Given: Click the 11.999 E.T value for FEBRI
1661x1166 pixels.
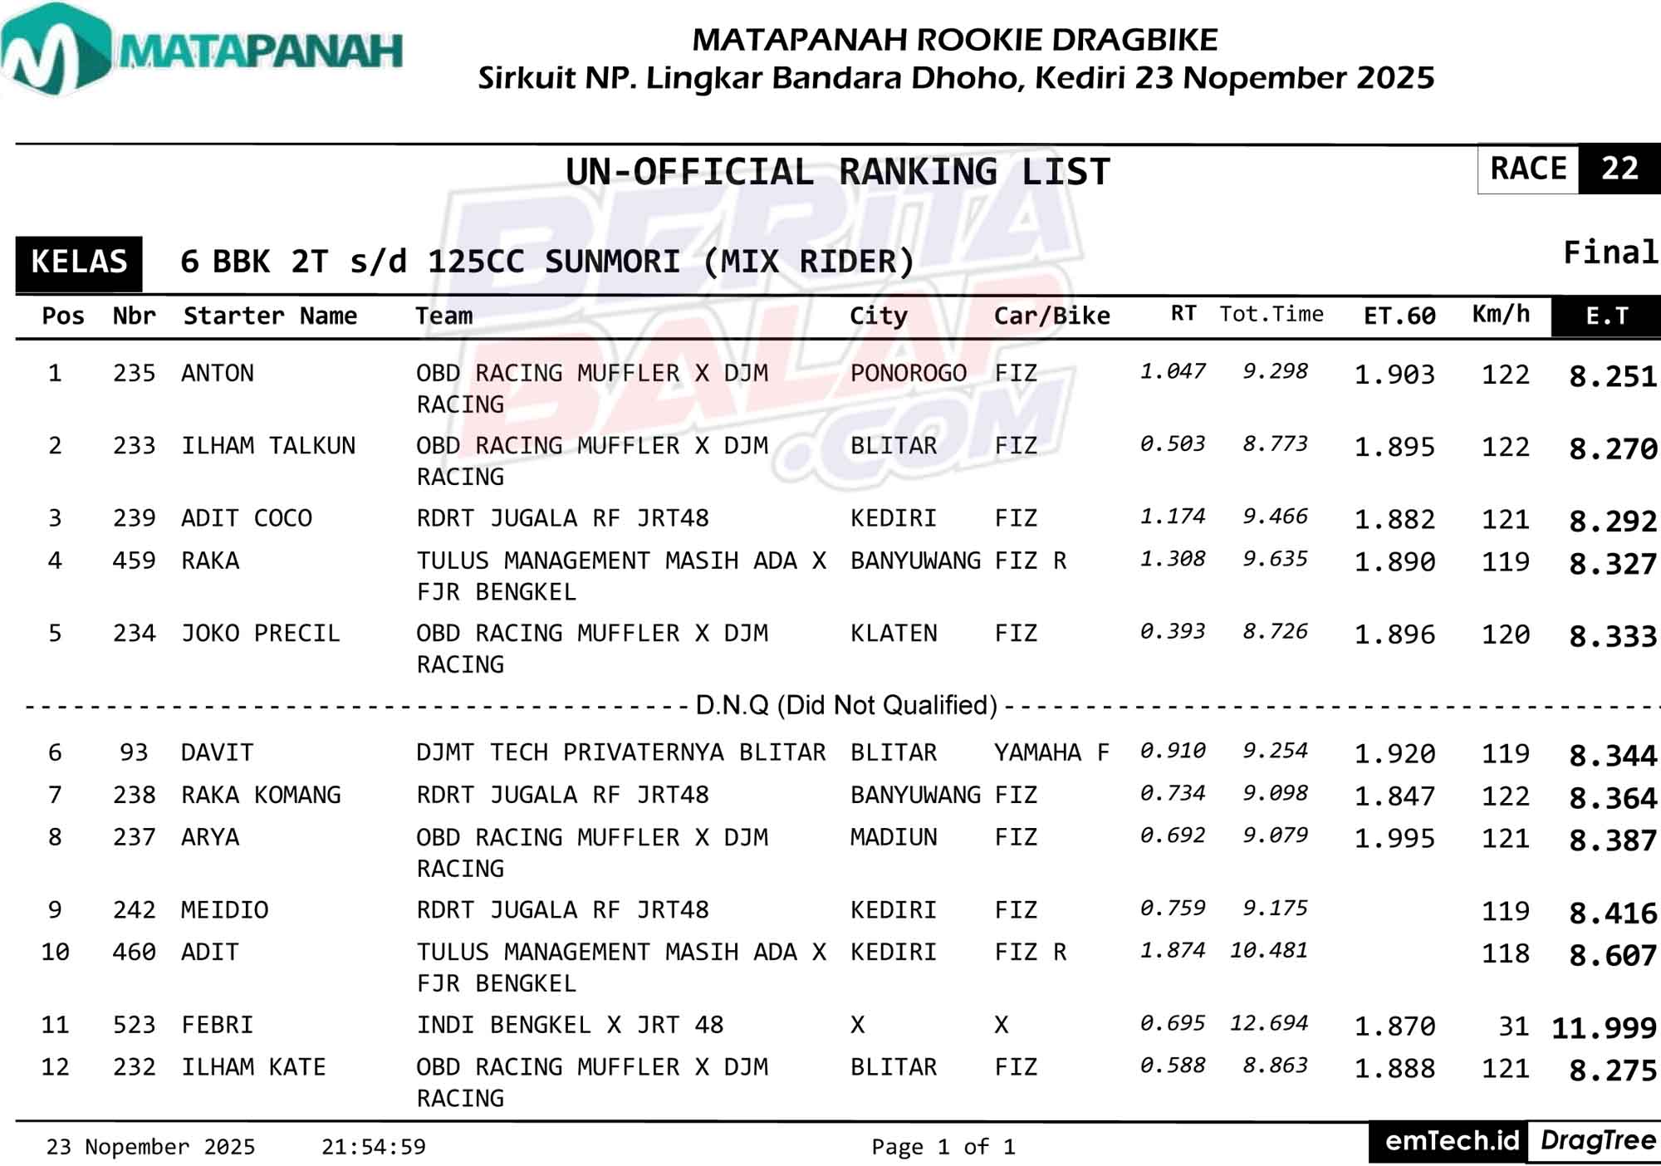Looking at the screenshot, I should click(1604, 1028).
